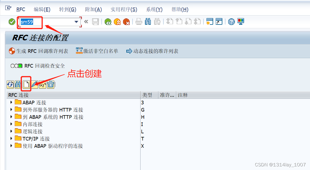Open the command field history dropdown
Image resolution: width=310 pixels, height=170 pixels.
[76, 22]
